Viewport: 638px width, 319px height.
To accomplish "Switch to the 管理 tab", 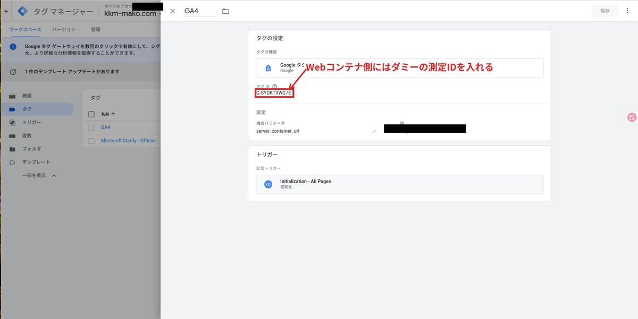I will click(x=96, y=30).
